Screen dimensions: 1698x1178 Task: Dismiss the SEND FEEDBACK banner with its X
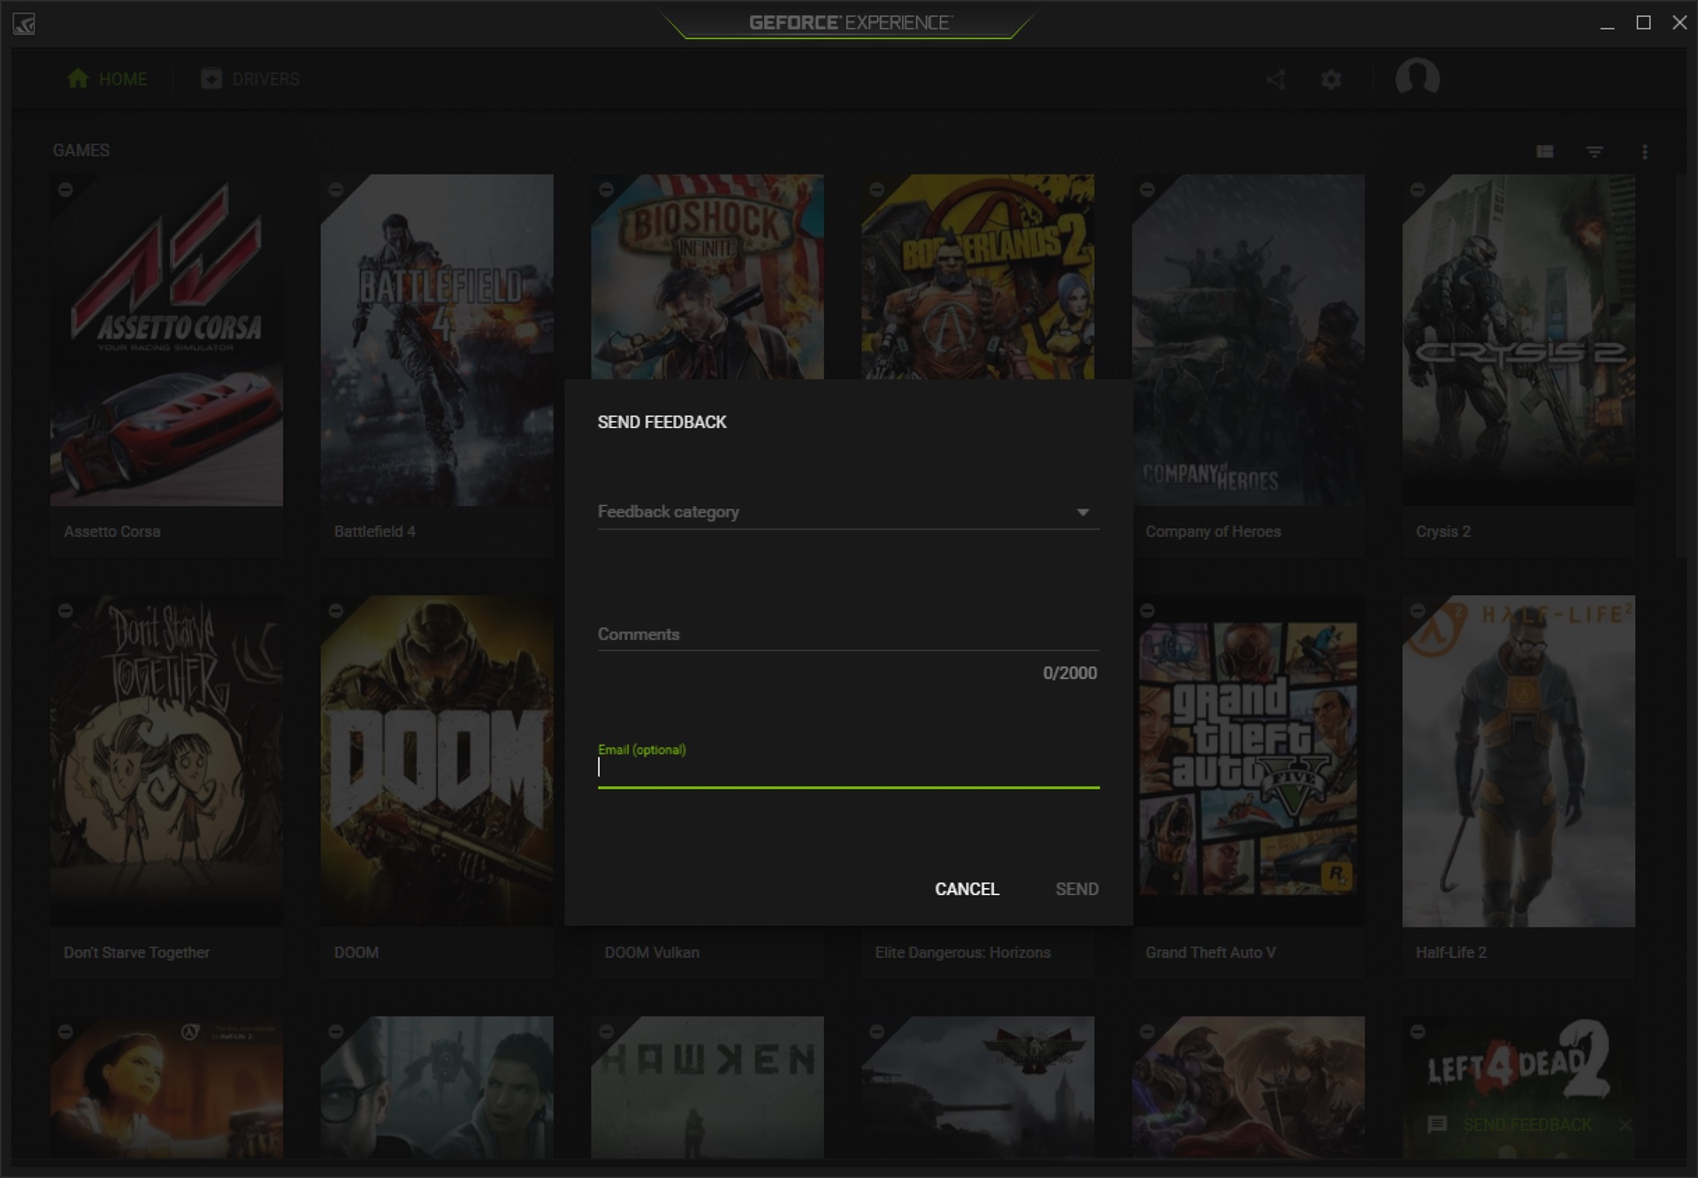[1625, 1125]
